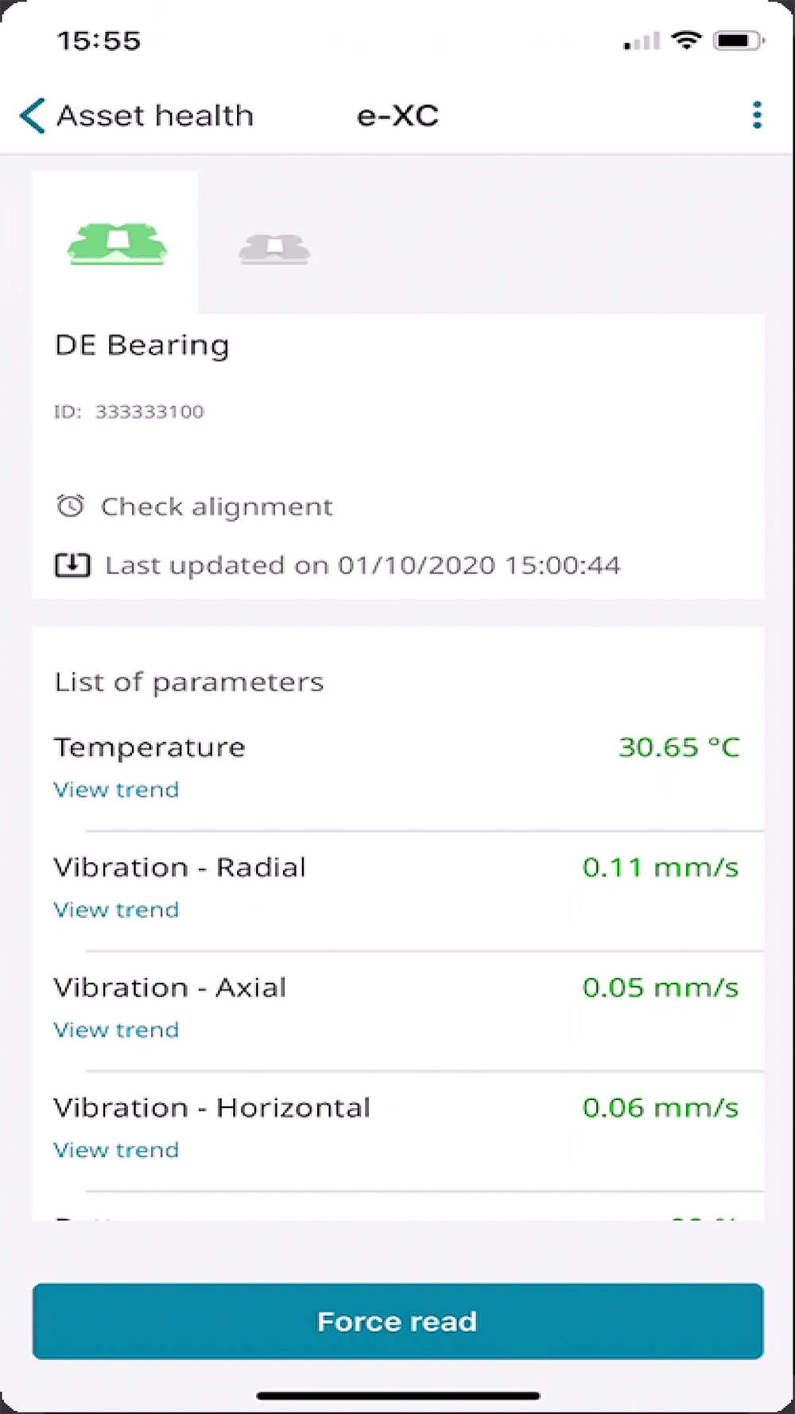The height and width of the screenshot is (1414, 795).
Task: Tap the back chevron arrow icon
Action: coord(33,116)
